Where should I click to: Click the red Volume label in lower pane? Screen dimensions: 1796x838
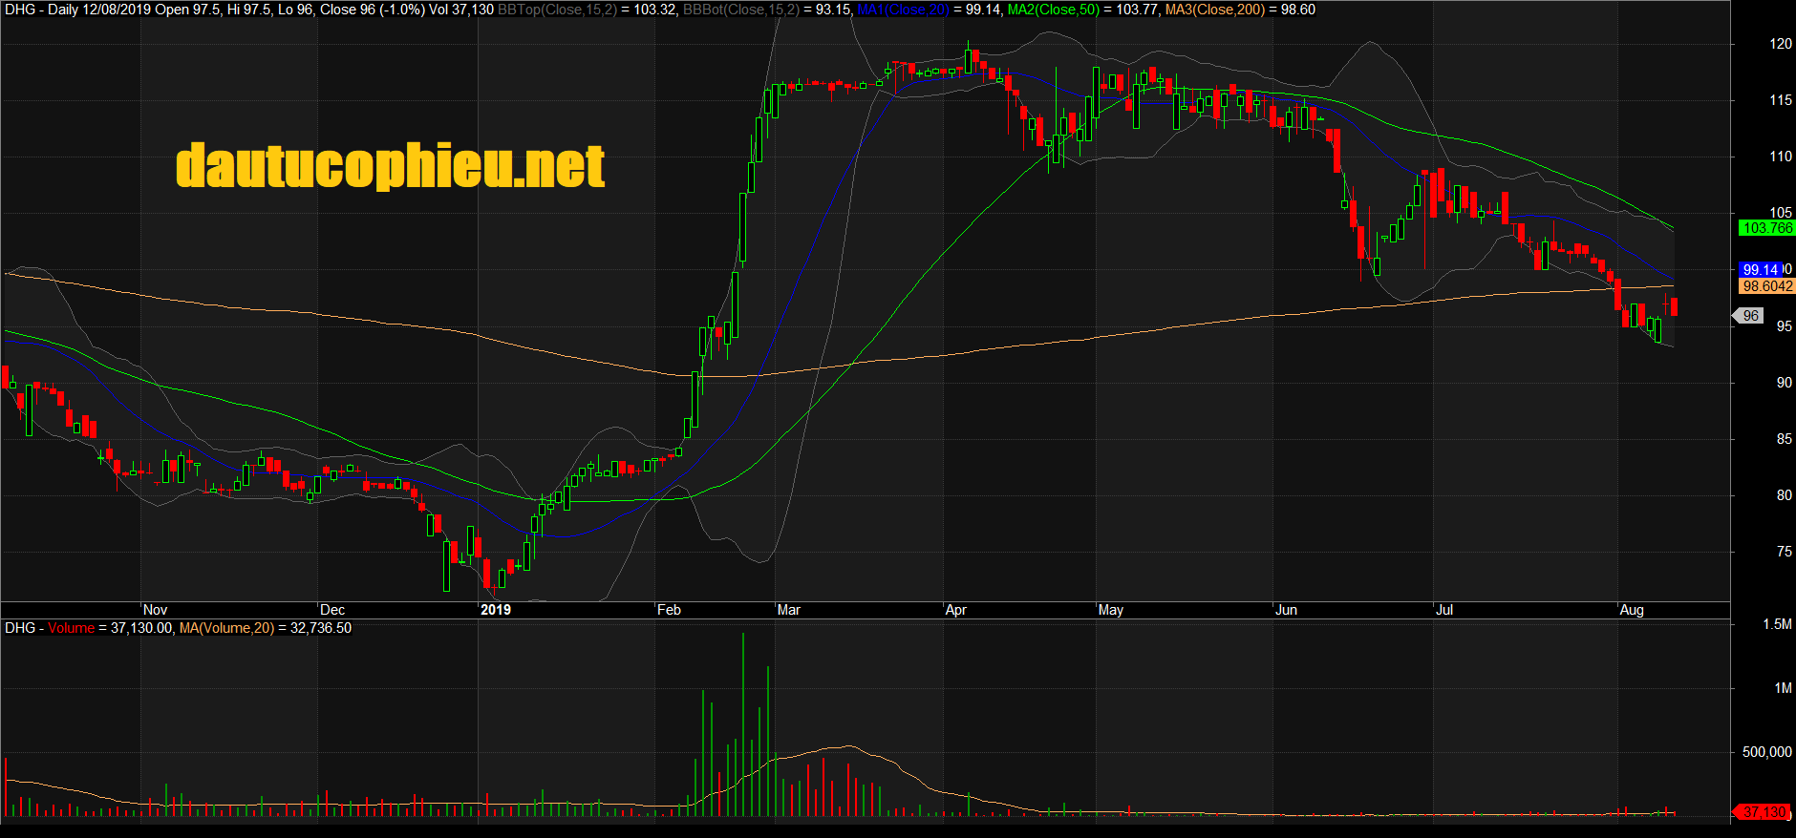[x=72, y=628]
